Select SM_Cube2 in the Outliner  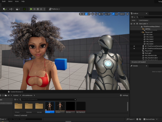click(x=150, y=37)
